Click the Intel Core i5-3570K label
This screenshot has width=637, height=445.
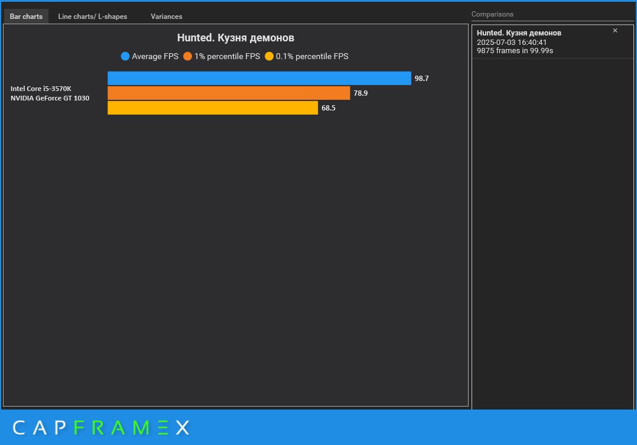(x=41, y=89)
